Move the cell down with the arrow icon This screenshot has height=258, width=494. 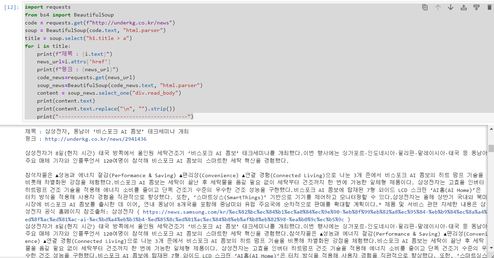coord(451,7)
